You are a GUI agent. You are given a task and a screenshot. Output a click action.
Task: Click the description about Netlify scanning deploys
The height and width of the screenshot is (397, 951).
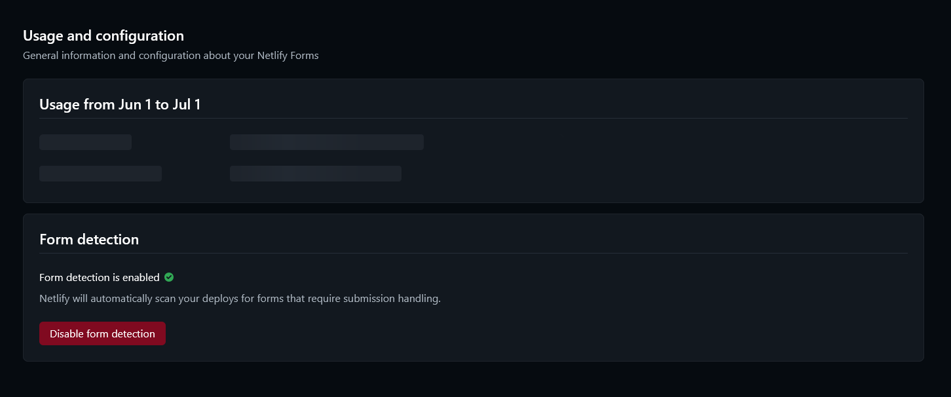[x=240, y=299]
